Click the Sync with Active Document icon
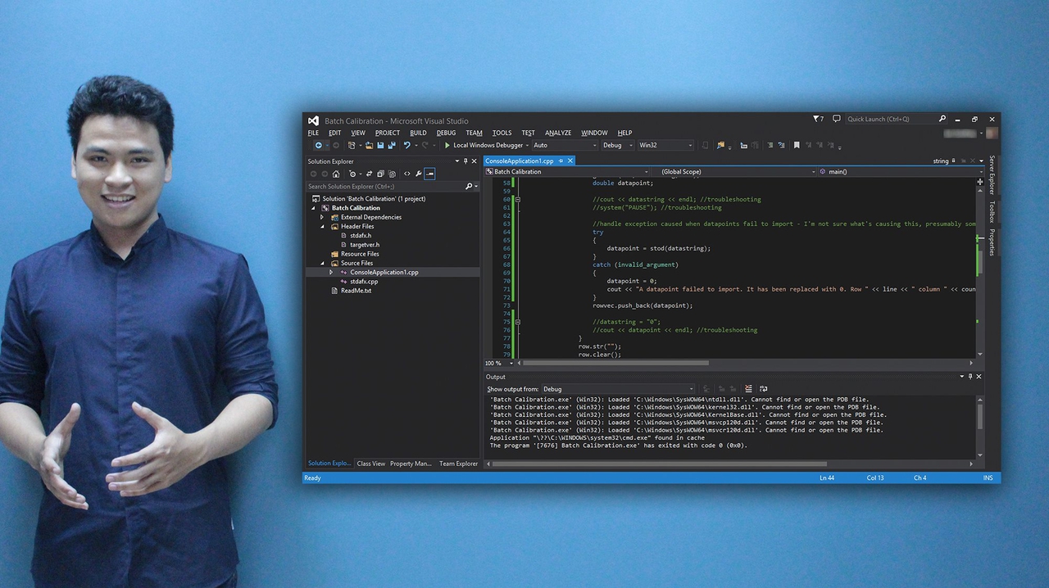Screen dimensions: 1049x588 (369, 174)
